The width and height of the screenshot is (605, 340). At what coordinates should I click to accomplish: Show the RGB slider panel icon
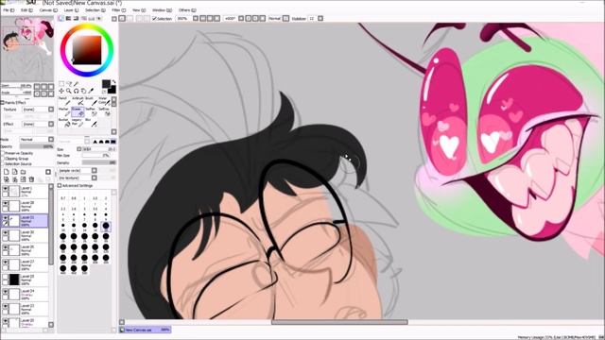coord(68,19)
